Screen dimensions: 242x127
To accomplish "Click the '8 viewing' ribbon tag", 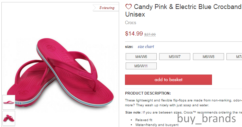I will coord(107,8).
